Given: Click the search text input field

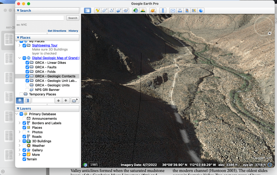Looking at the screenshot, I should coord(41,18).
